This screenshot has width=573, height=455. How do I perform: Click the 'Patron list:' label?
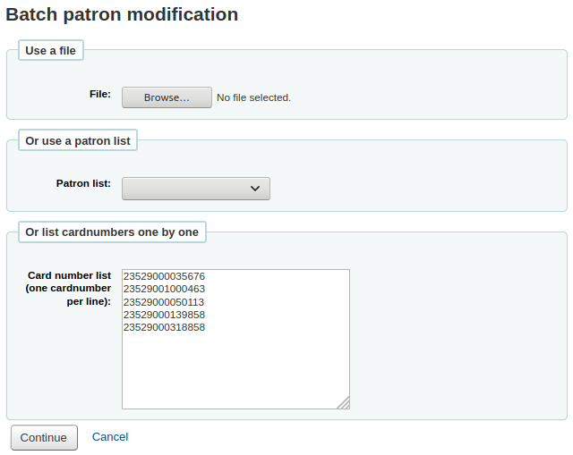point(83,183)
